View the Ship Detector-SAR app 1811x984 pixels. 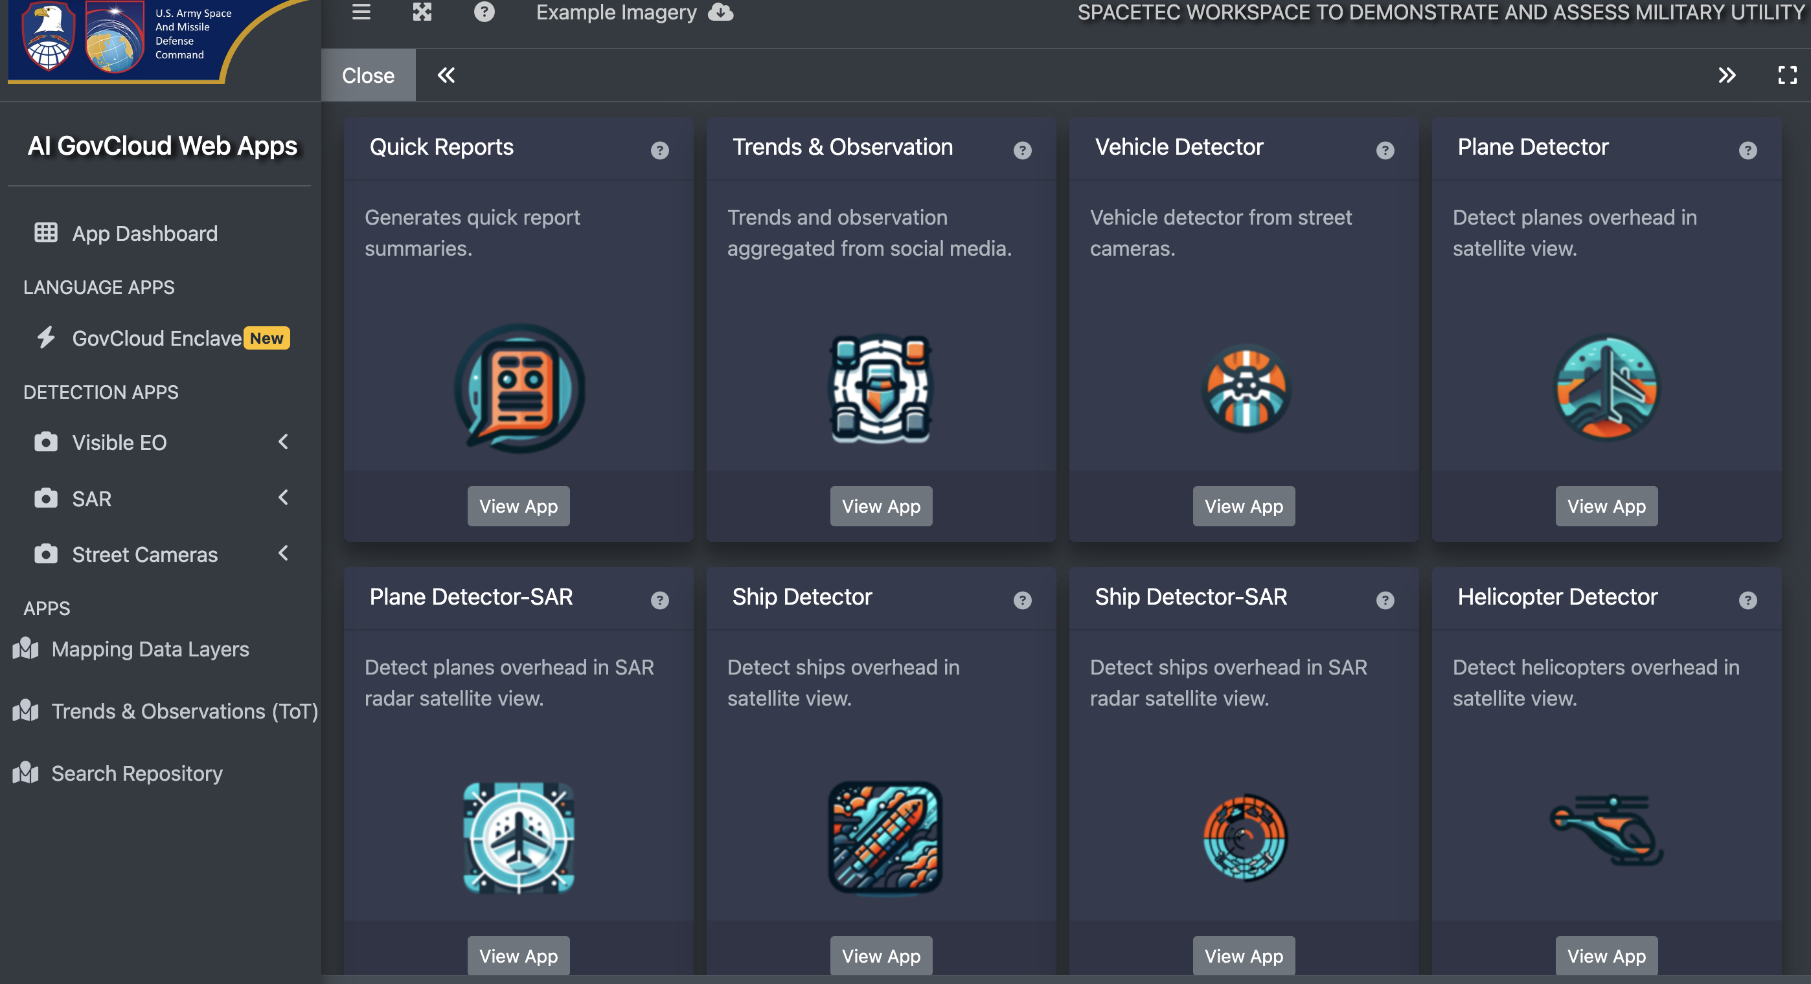click(1244, 956)
